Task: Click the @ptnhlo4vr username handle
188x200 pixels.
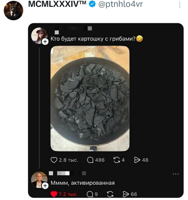Action: pos(120,4)
